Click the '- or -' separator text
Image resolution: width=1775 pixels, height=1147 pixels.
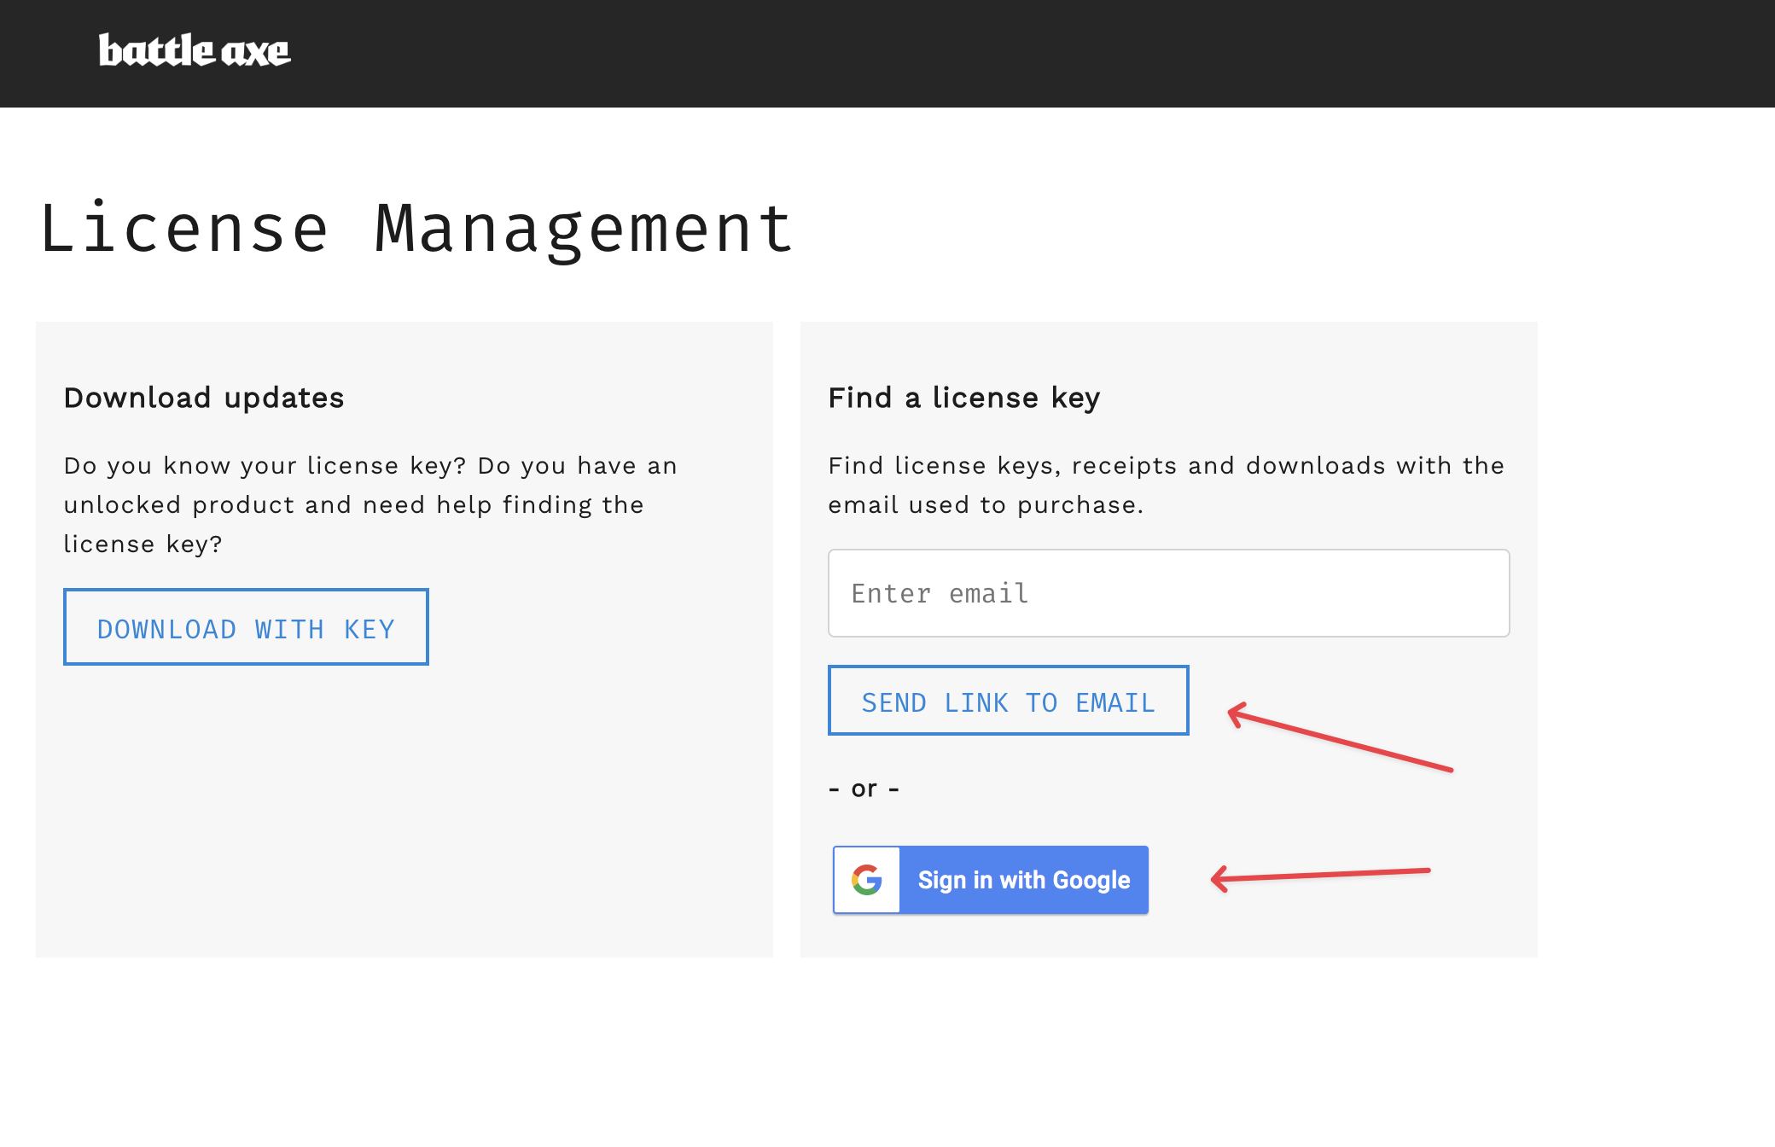pos(864,789)
